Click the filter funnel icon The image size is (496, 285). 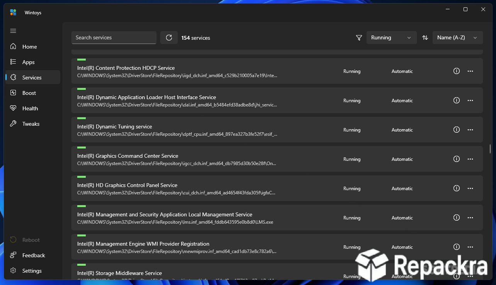point(359,38)
